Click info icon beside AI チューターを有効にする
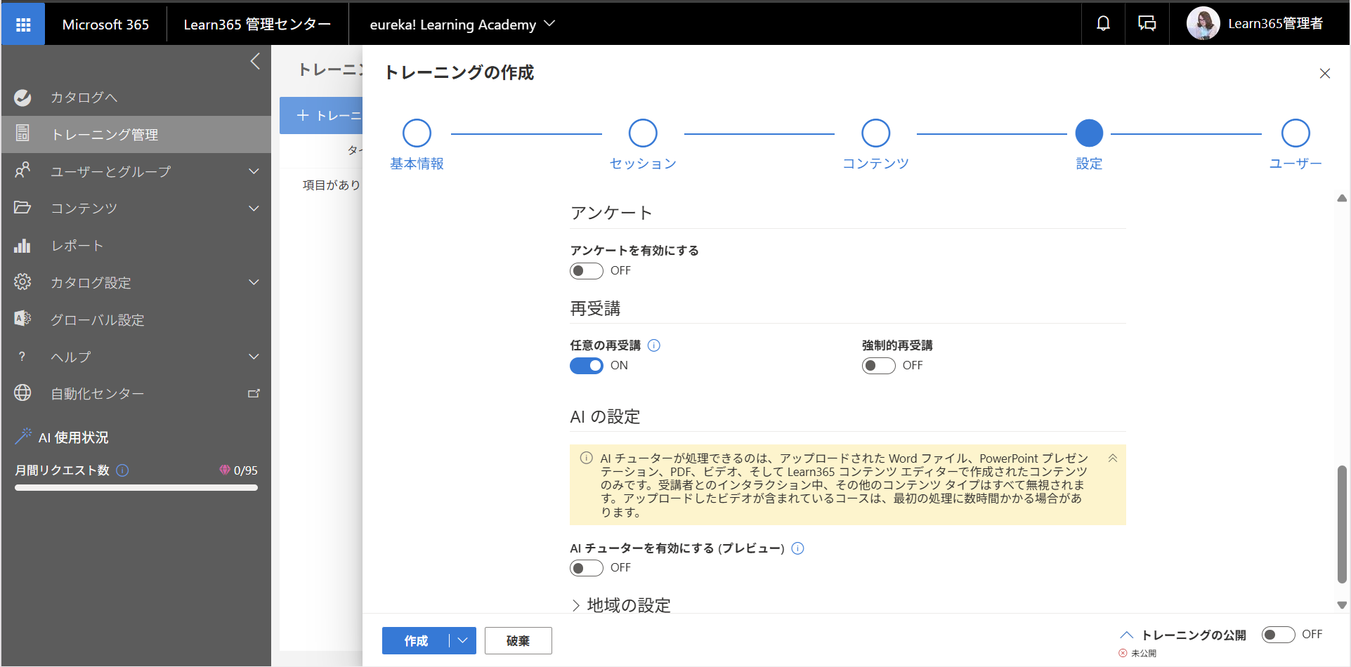The width and height of the screenshot is (1351, 667). [x=797, y=548]
